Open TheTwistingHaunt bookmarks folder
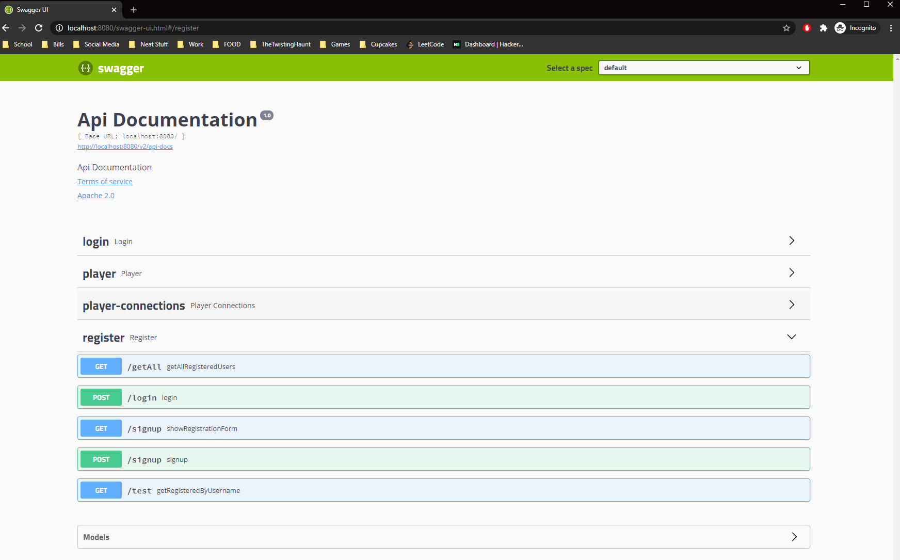The height and width of the screenshot is (560, 900). (280, 44)
